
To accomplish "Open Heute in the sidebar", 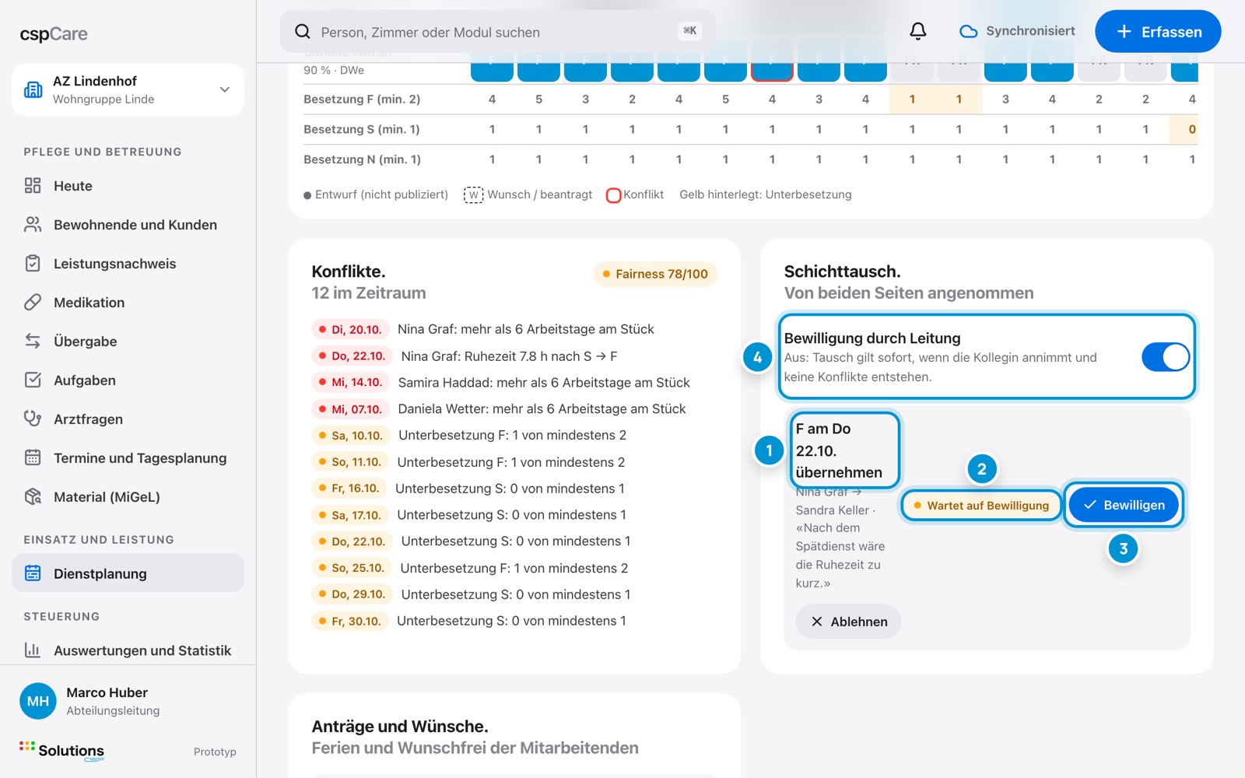I will tap(128, 185).
